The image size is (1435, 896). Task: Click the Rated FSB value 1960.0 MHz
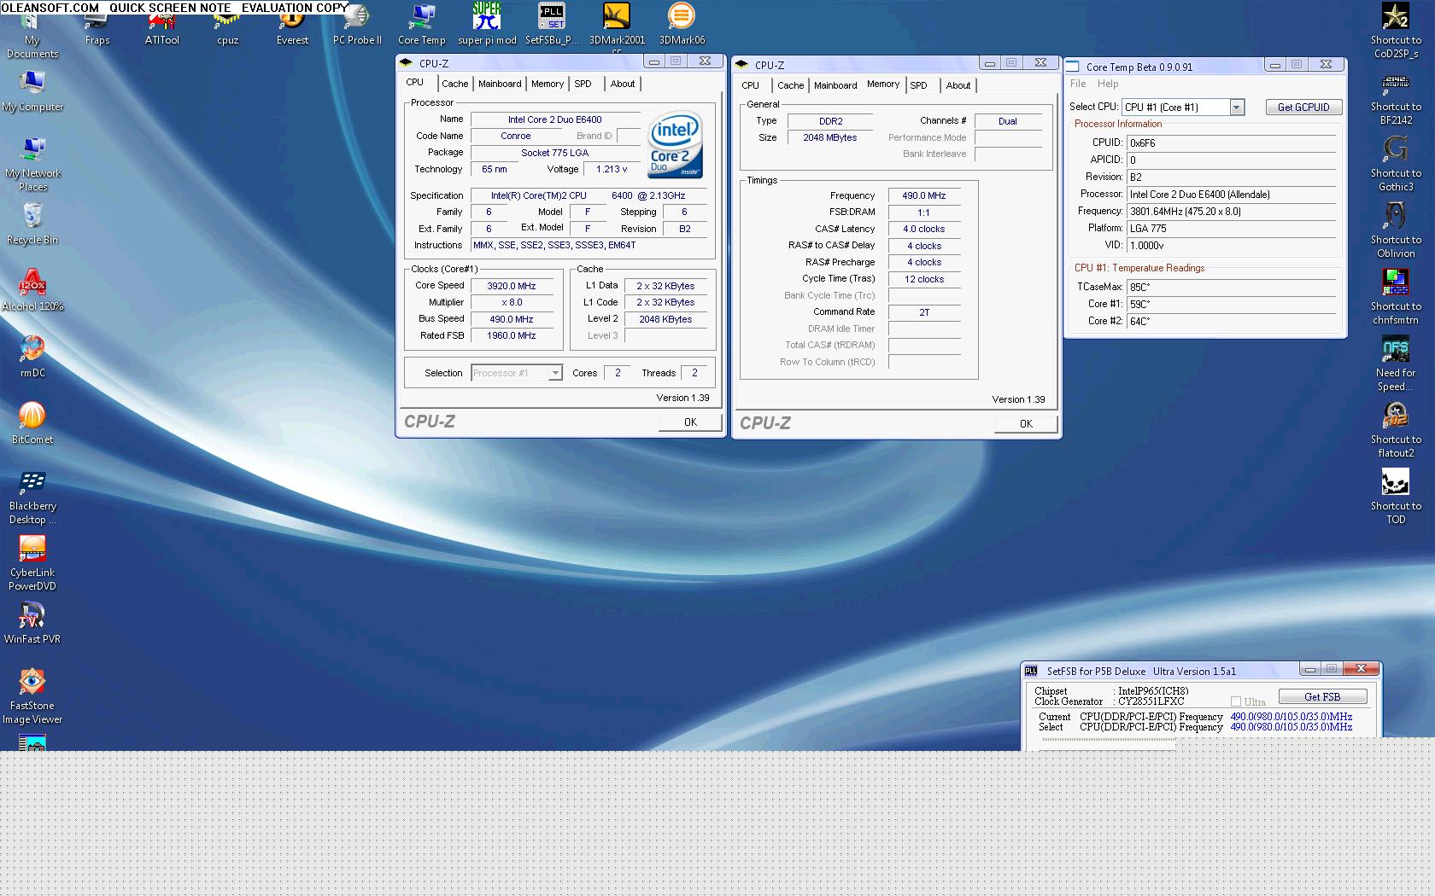[512, 335]
